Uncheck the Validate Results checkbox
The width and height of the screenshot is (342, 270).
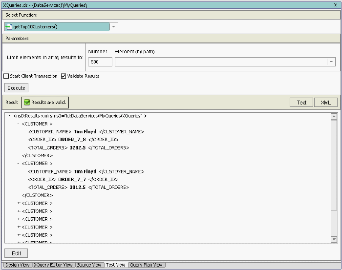(63, 76)
